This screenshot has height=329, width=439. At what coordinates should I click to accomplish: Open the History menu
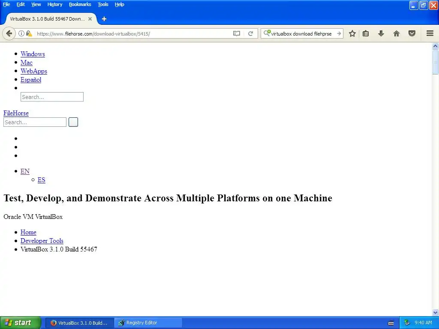pyautogui.click(x=54, y=4)
